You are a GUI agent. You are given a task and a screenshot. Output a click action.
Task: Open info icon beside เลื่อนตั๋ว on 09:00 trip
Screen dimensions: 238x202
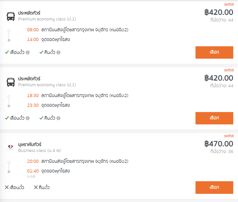point(28,53)
